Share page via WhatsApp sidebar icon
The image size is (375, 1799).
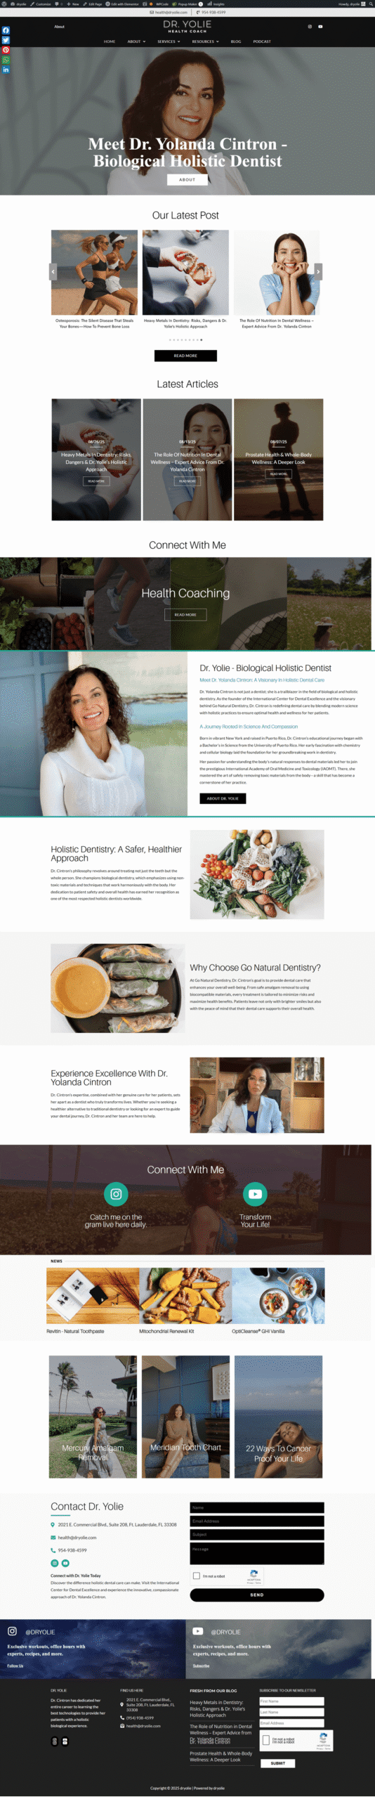6,60
